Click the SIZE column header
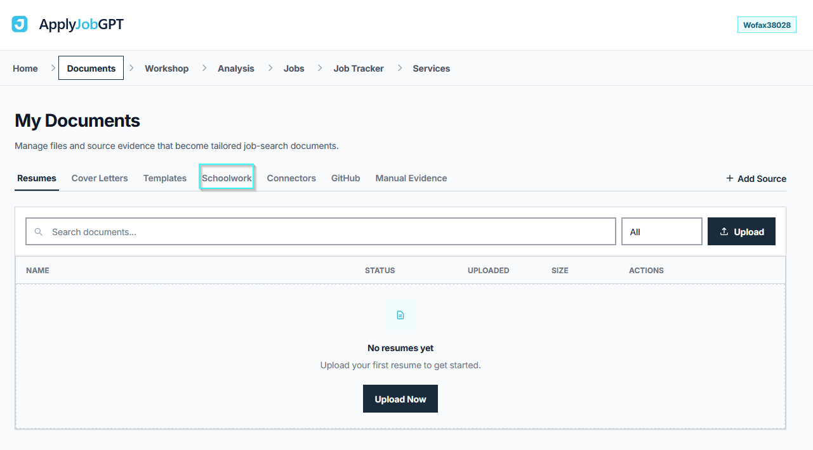 [560, 271]
